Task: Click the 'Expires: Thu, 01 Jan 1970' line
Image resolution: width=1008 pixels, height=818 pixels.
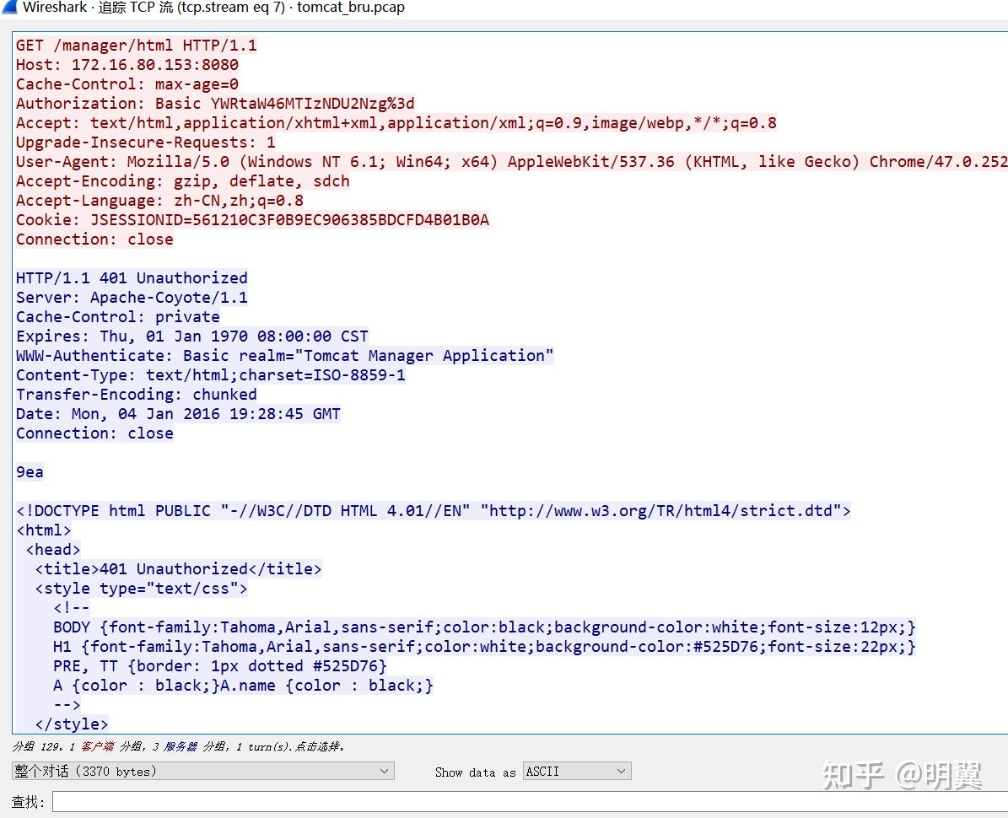Action: coord(192,336)
